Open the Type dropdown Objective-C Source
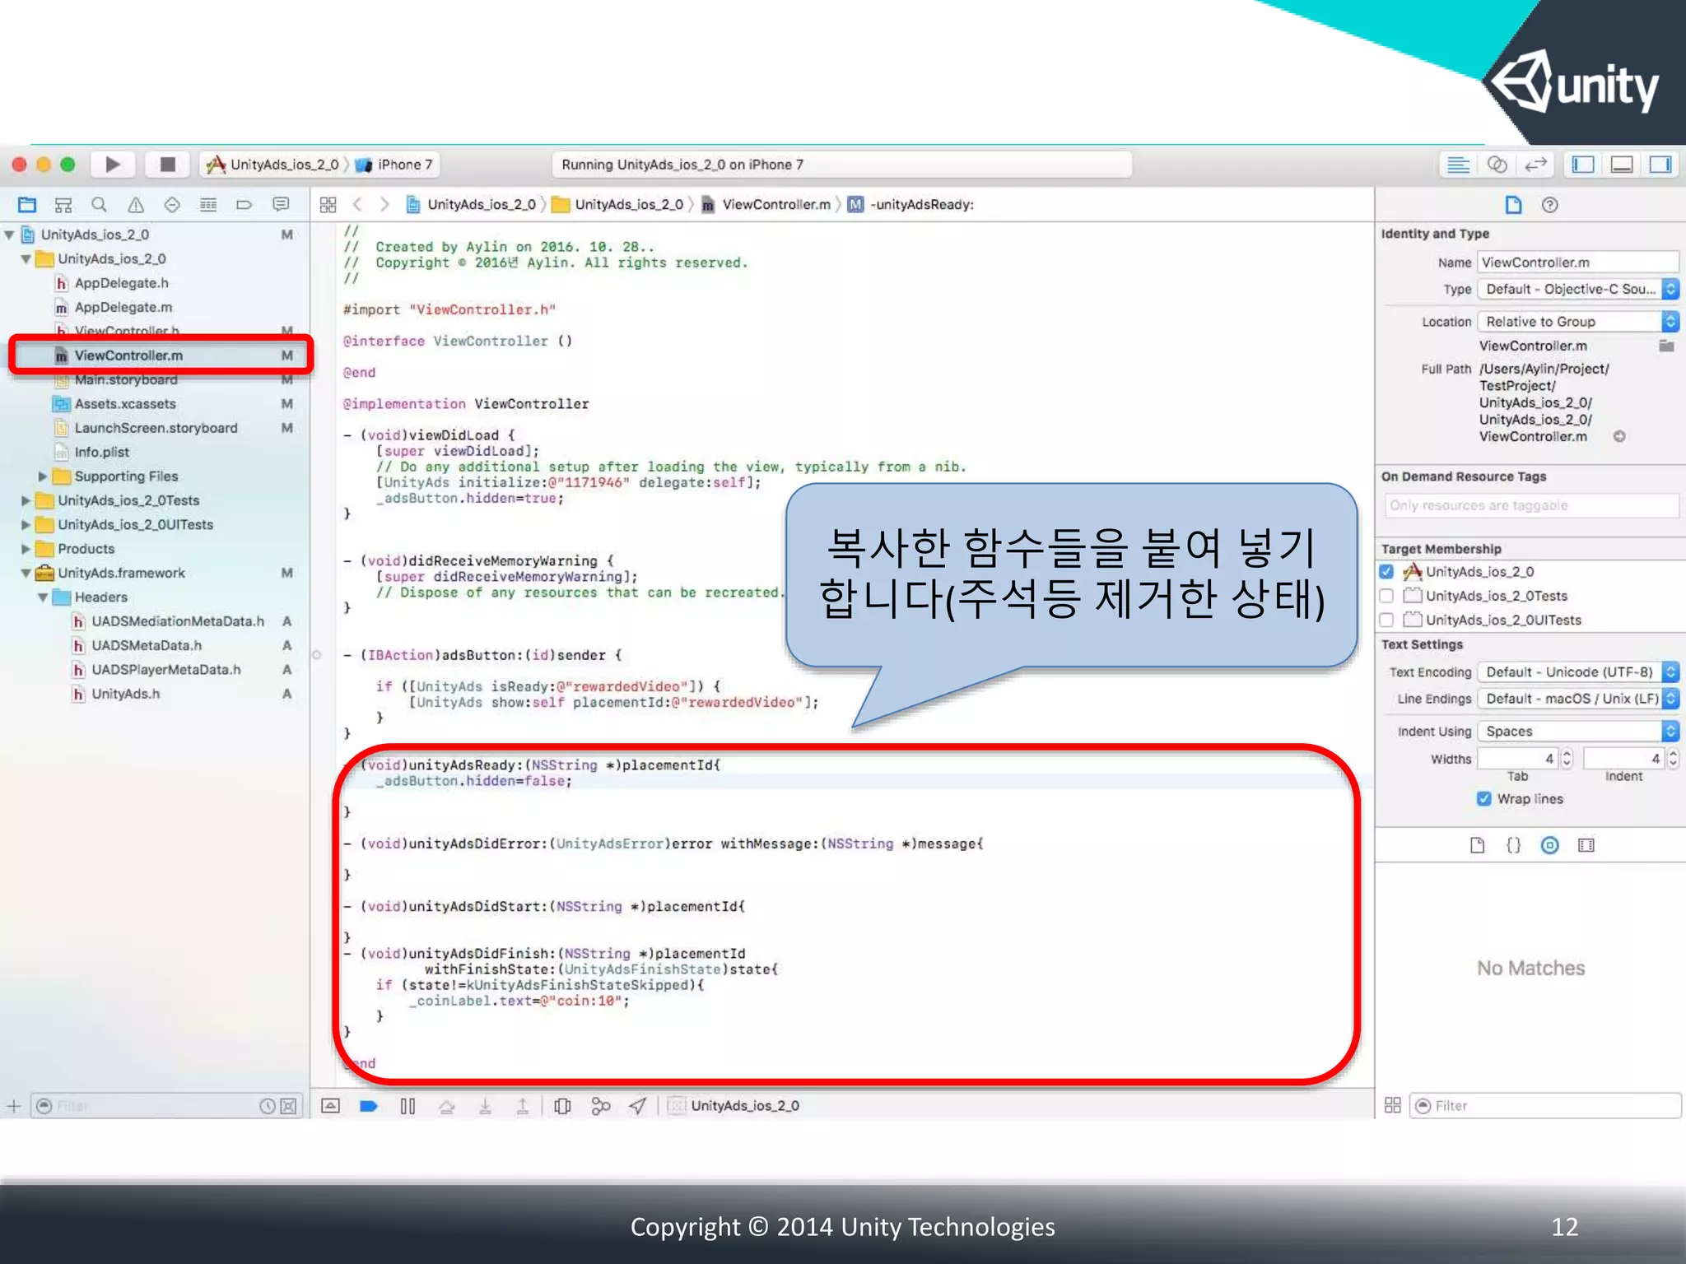 [1577, 289]
